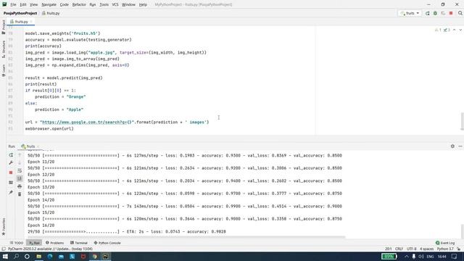Image resolution: width=464 pixels, height=261 pixels.
Task: Clear console output with trash icon
Action: pos(20,194)
